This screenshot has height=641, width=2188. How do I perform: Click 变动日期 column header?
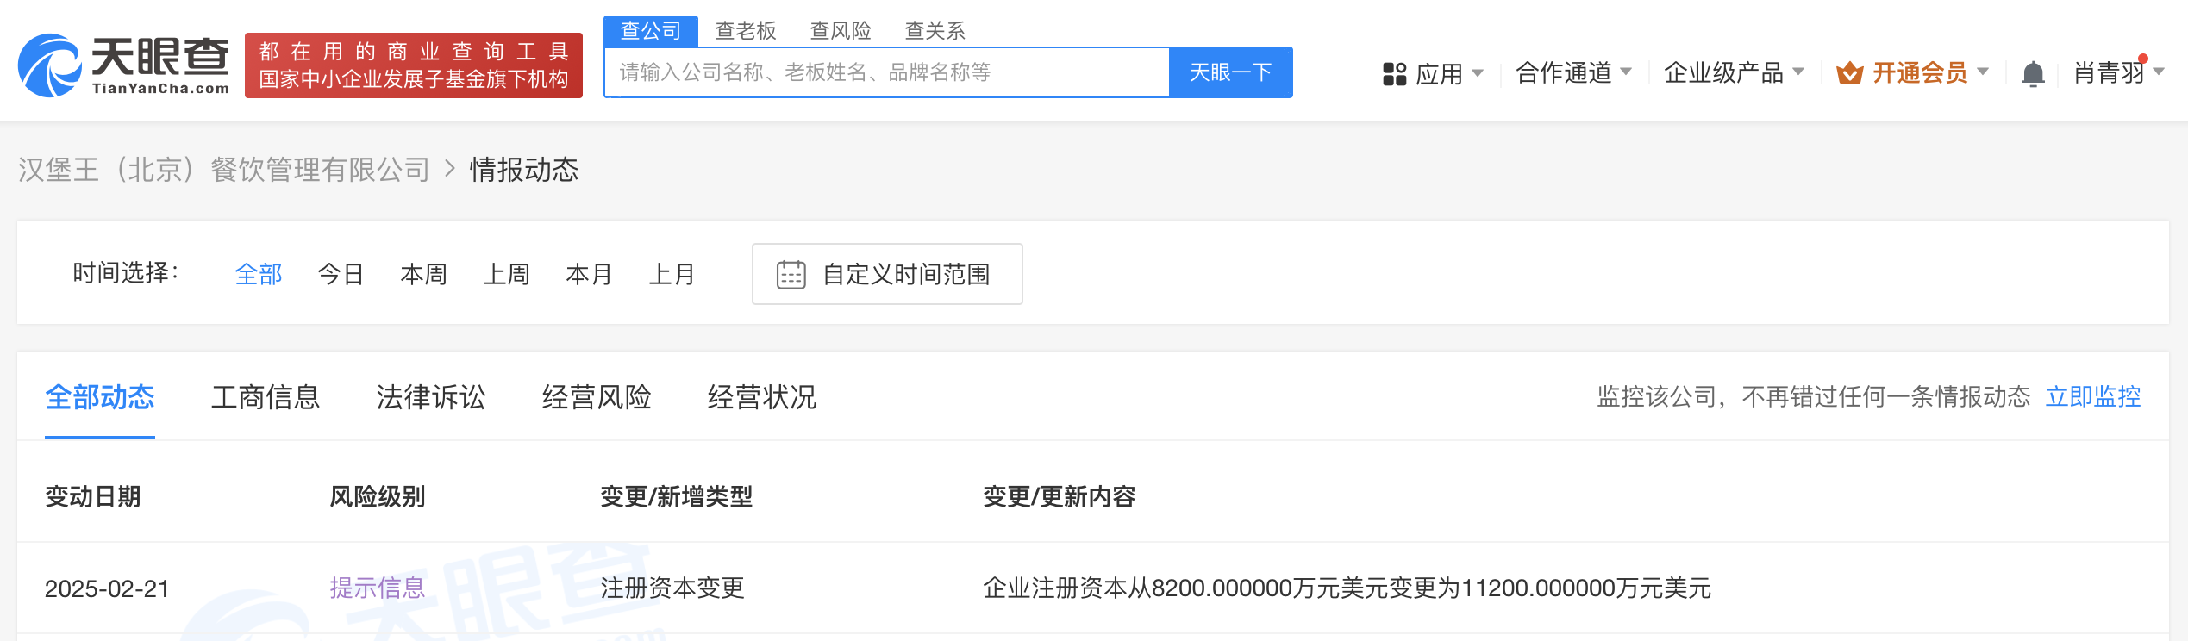[93, 497]
